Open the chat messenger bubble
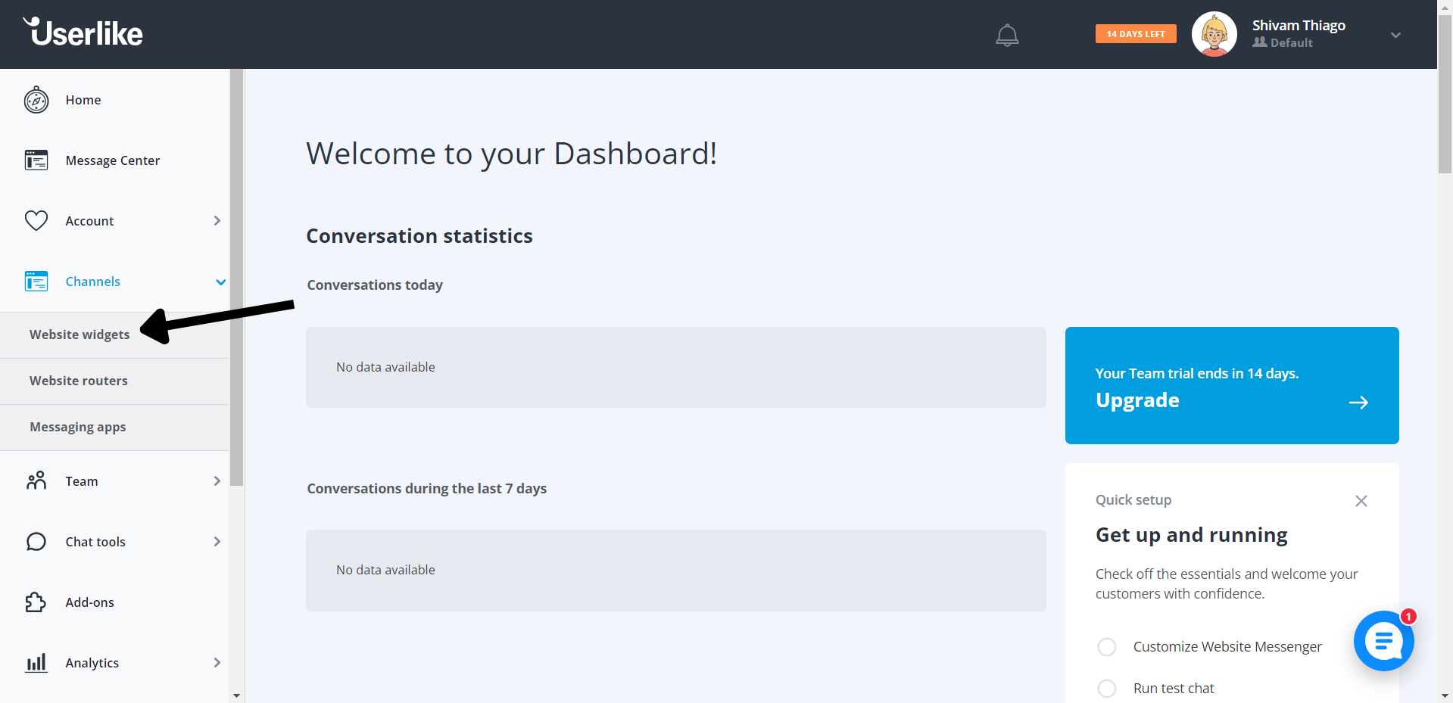This screenshot has height=703, width=1453. point(1384,641)
